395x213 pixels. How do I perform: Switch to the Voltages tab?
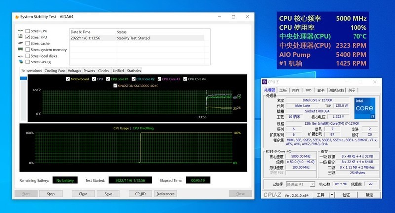pyautogui.click(x=75, y=71)
